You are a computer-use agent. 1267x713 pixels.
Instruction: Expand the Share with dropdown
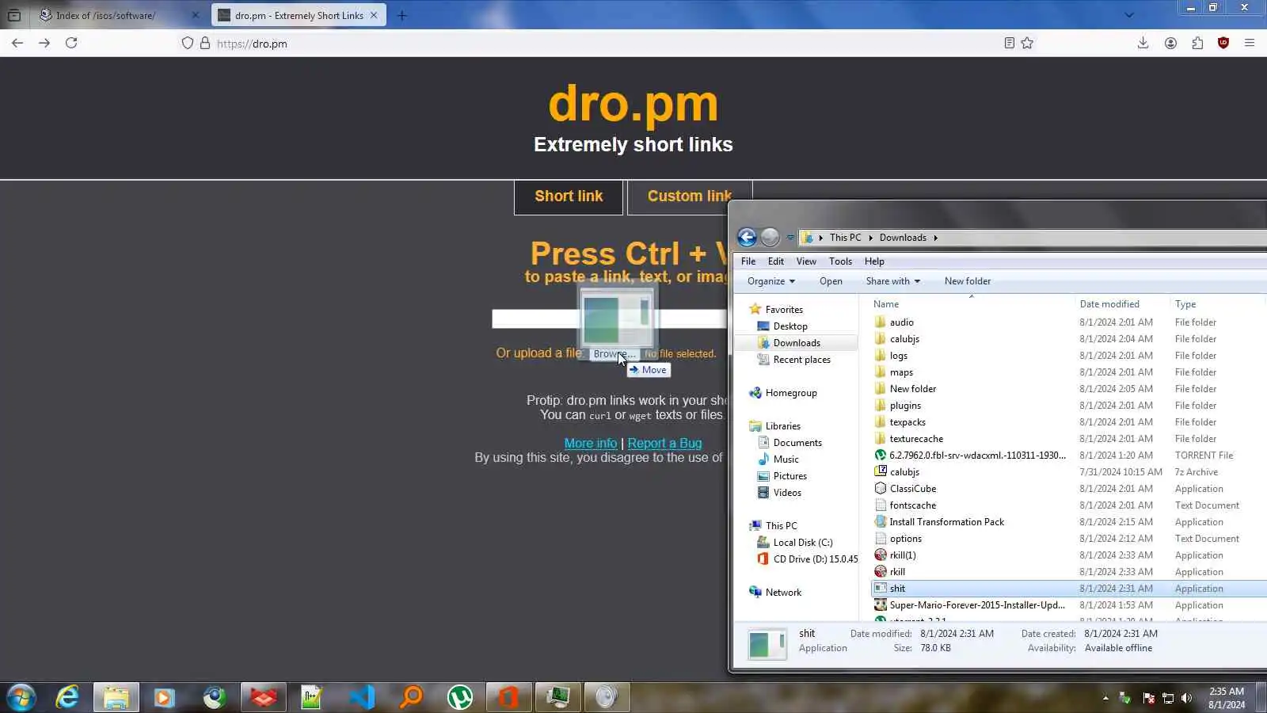click(893, 281)
